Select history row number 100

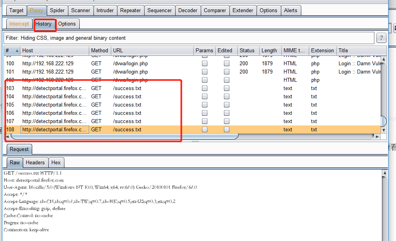(x=192, y=63)
